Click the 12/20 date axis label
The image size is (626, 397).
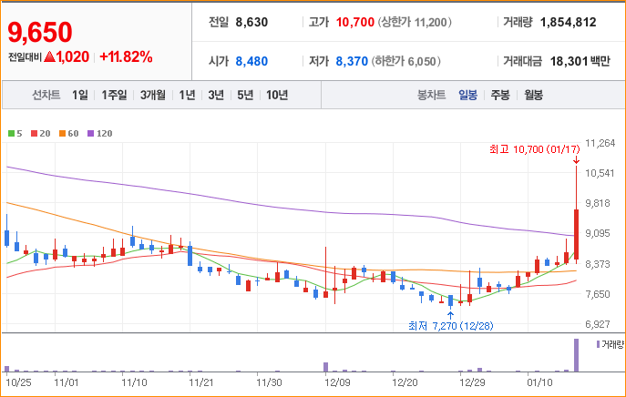click(405, 383)
